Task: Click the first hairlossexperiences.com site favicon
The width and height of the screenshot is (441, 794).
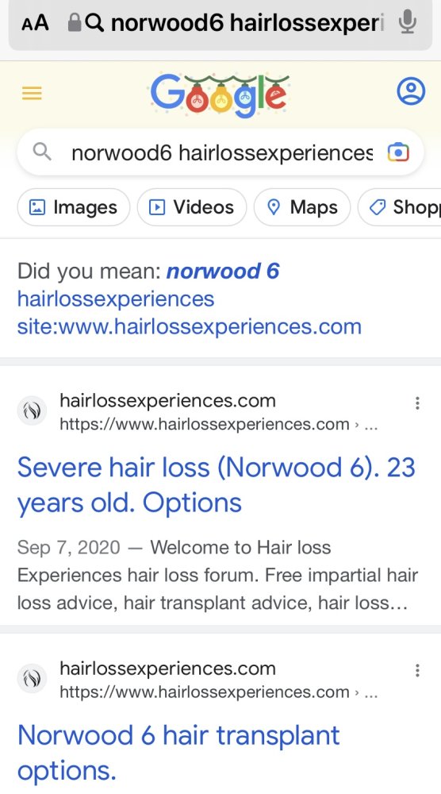Action: tap(32, 410)
